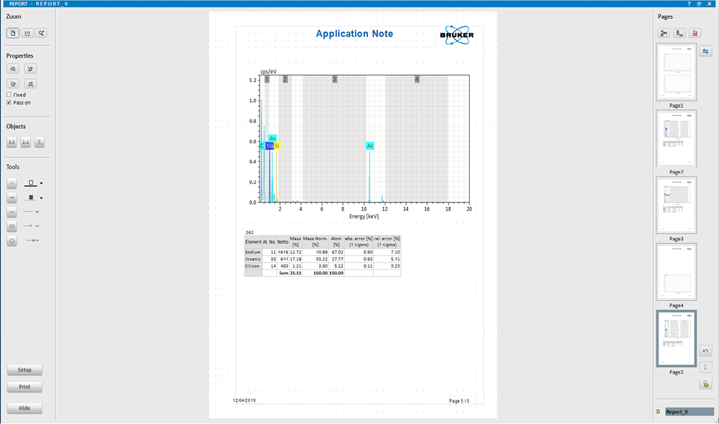The width and height of the screenshot is (719, 424).
Task: Open the Page4 thumbnail
Action: click(676, 271)
